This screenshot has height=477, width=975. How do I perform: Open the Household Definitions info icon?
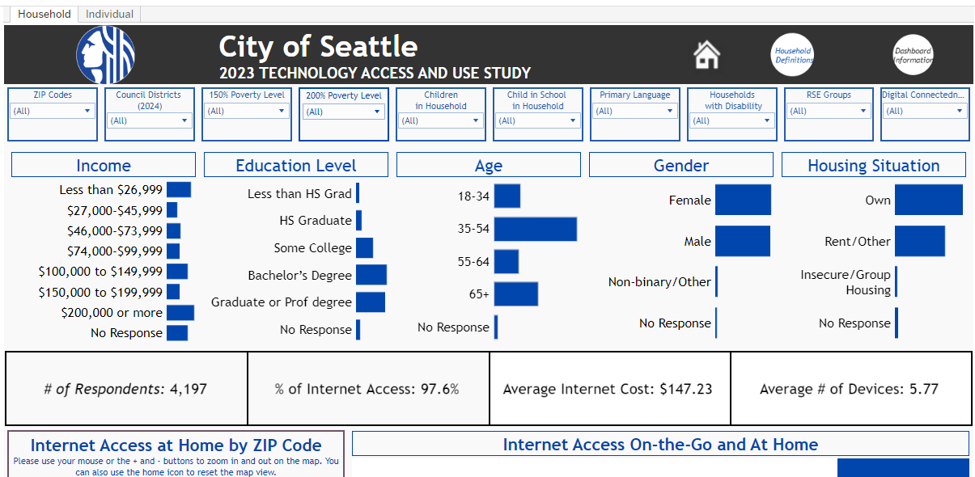point(792,54)
